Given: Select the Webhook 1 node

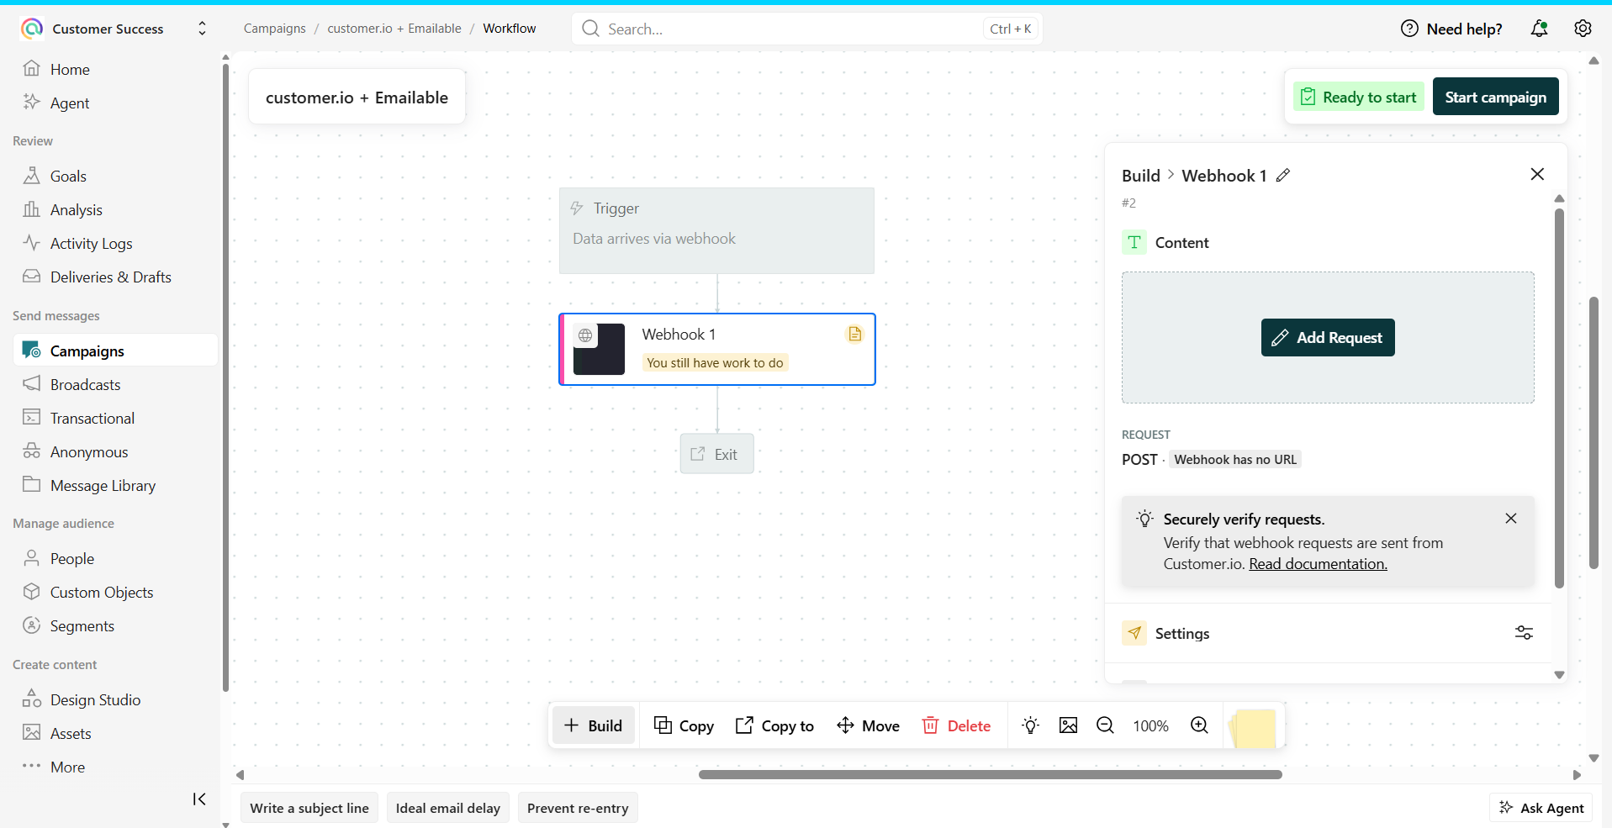Looking at the screenshot, I should tap(717, 349).
